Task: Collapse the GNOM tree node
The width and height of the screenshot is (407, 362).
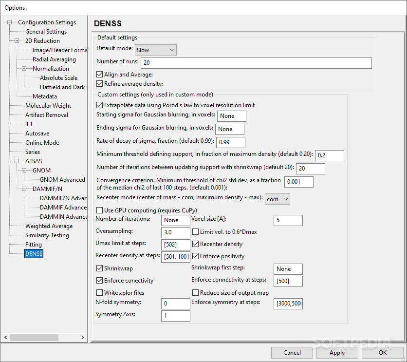Action: point(24,171)
